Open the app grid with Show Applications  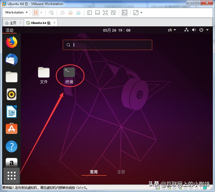(11, 175)
